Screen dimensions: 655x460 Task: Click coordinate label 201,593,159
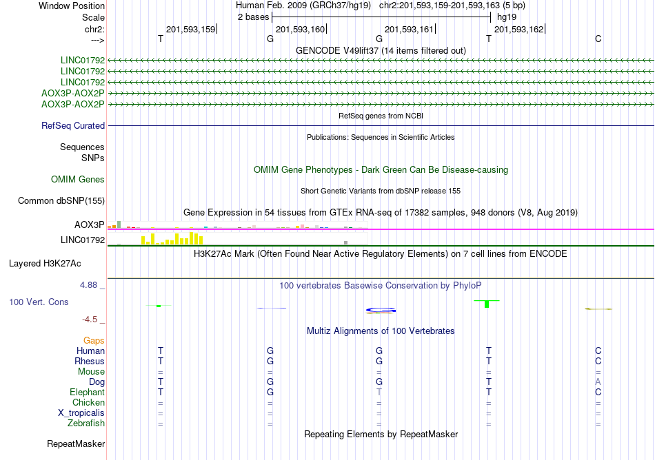[190, 29]
